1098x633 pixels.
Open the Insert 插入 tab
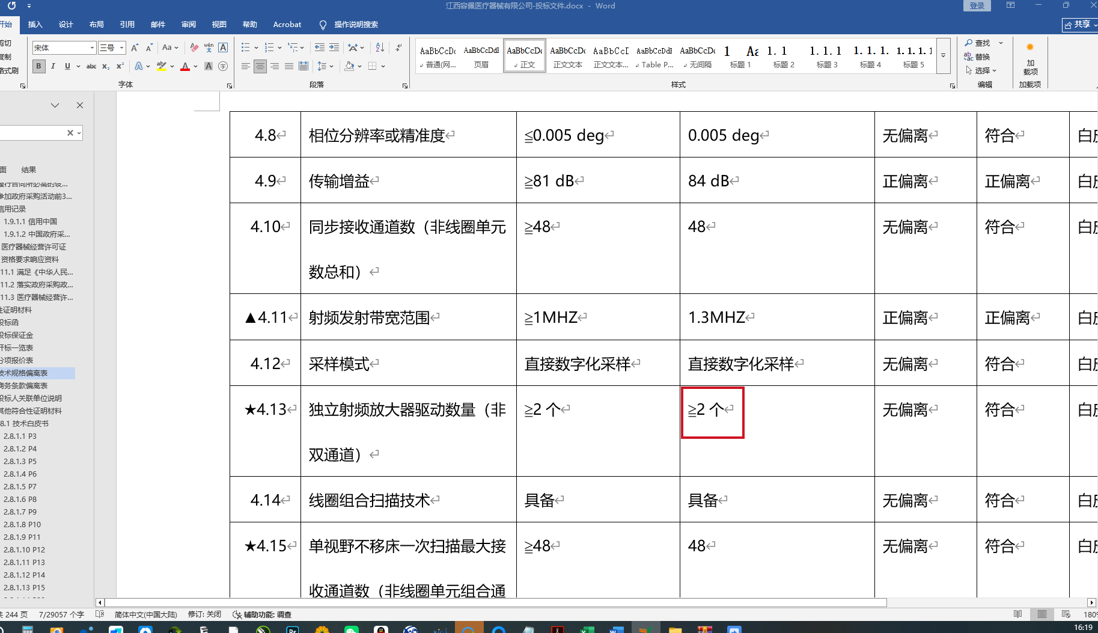pos(35,25)
